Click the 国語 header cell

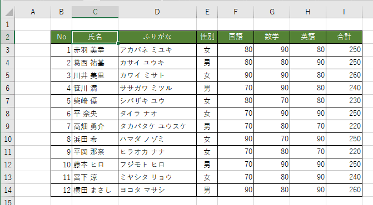236,37
